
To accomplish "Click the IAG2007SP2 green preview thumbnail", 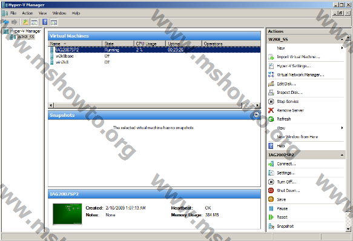I will point(67,214).
